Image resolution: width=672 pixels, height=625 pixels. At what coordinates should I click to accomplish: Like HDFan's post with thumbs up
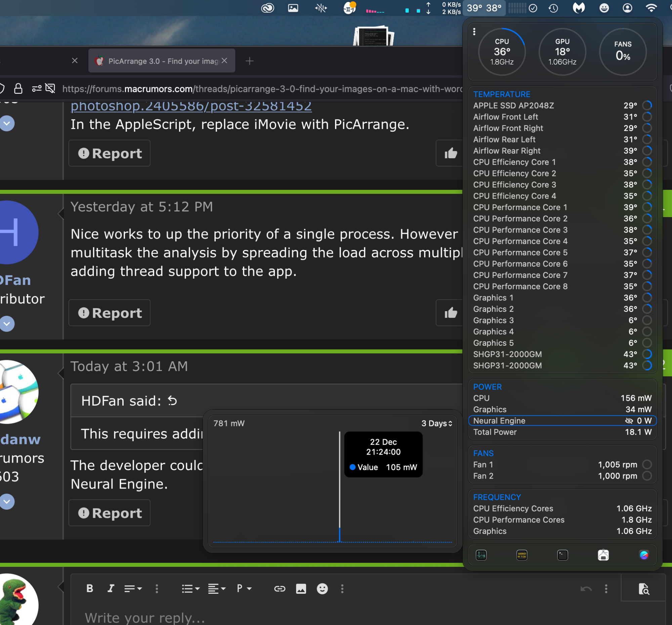[x=451, y=313]
